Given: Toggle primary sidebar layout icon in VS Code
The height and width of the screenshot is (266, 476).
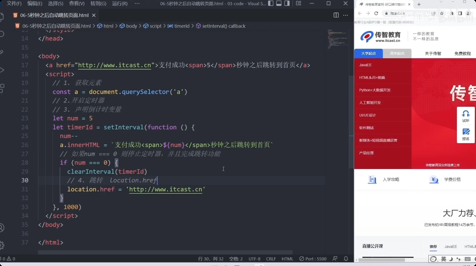Looking at the screenshot, I should click(271, 3).
